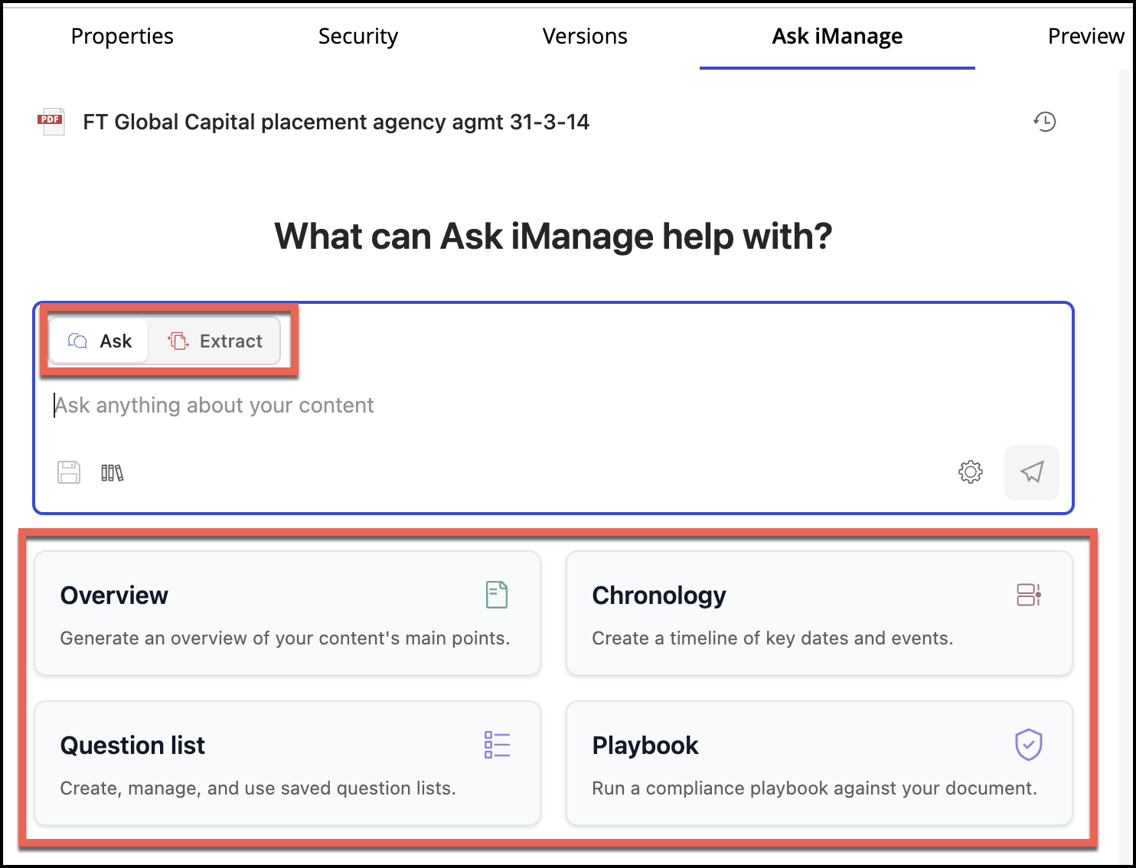Select the Ask mode toggle
This screenshot has height=868, width=1136.
tap(100, 341)
